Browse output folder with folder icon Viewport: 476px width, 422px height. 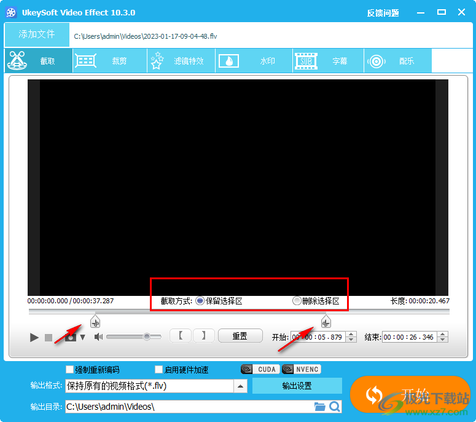pyautogui.click(x=319, y=407)
